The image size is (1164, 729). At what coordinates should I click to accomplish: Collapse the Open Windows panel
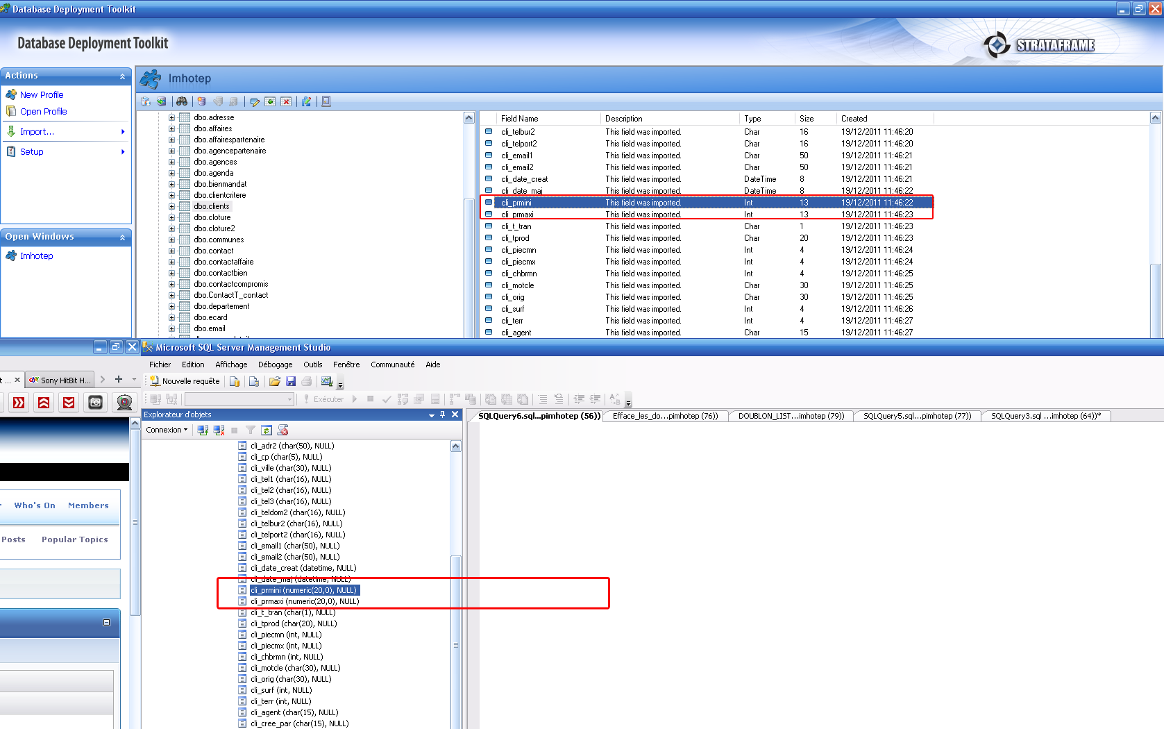point(123,237)
